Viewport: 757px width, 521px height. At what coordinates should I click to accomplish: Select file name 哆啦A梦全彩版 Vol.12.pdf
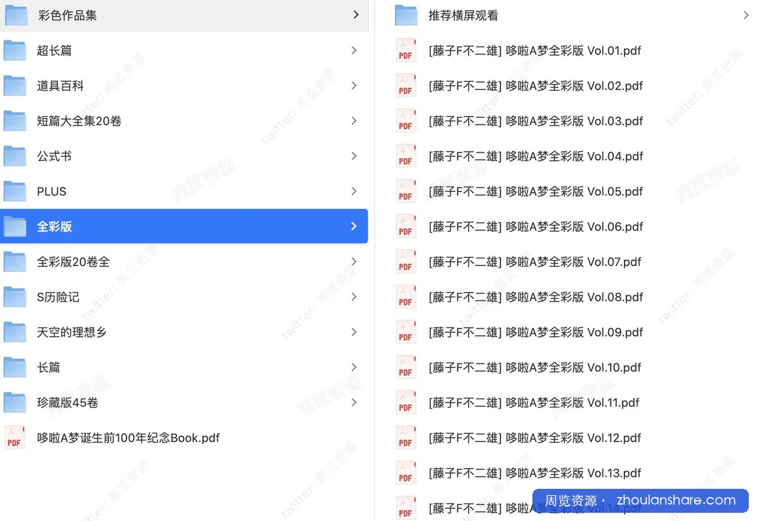pyautogui.click(x=535, y=438)
